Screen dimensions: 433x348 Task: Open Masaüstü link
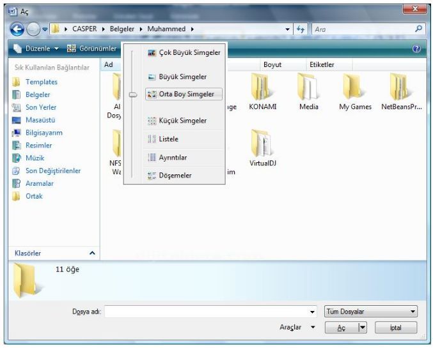(x=40, y=120)
